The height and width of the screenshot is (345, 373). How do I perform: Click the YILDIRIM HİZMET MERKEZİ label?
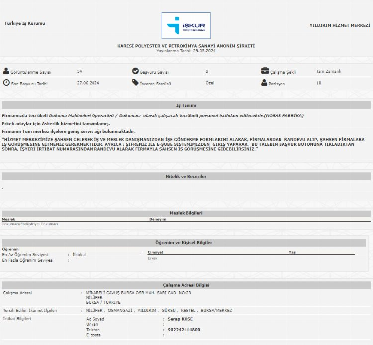tap(340, 25)
